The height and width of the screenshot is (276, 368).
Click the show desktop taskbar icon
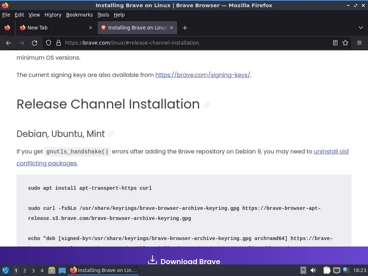62,271
